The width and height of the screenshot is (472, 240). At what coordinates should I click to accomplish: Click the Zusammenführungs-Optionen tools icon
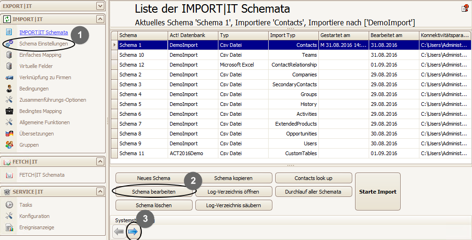point(9,100)
